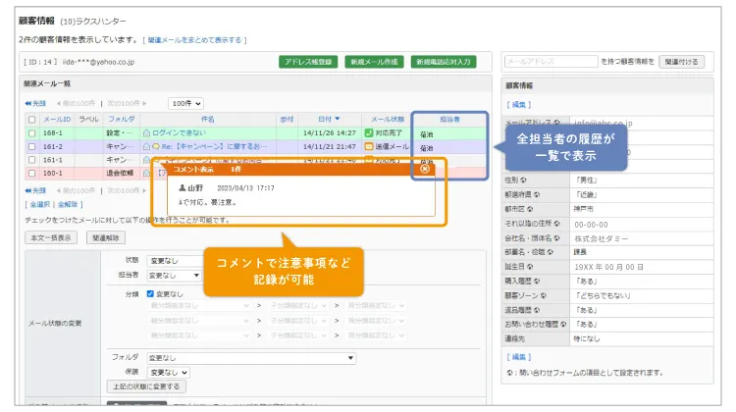
Task: Click the mail icon in row 161-2
Action: click(x=146, y=146)
